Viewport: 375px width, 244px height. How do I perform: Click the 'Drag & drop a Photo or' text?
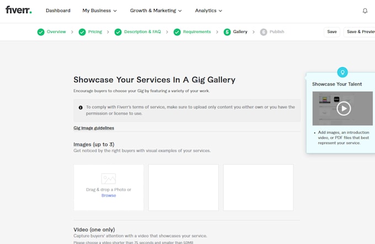coord(109,189)
